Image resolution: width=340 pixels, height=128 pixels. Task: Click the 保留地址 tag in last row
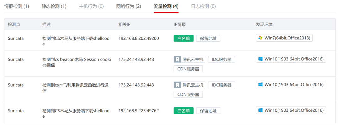[208, 111]
